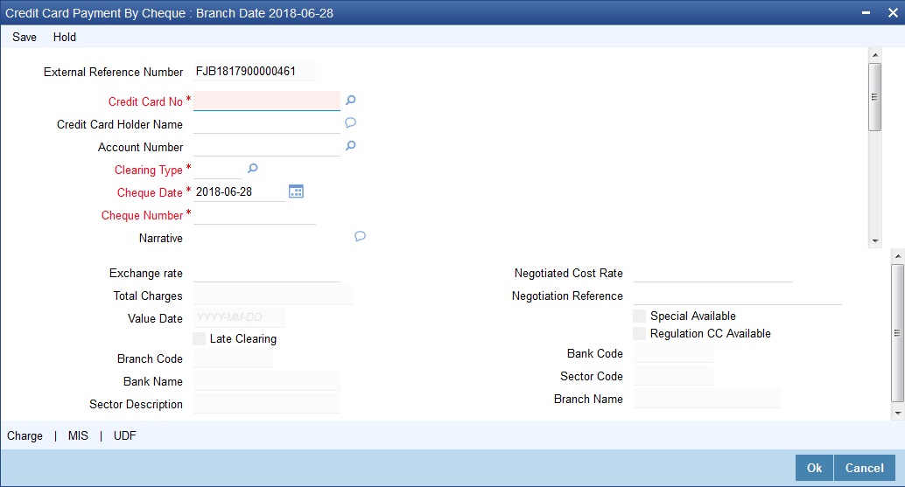Screen dimensions: 905x487
Task: Focus the Negotiation Reference field
Action: click(x=738, y=295)
